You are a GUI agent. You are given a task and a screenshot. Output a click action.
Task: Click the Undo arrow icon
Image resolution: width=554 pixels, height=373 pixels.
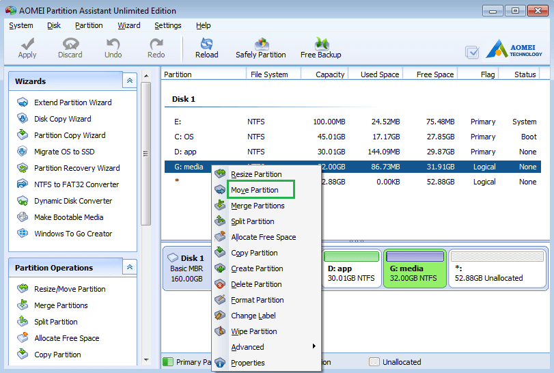click(113, 44)
